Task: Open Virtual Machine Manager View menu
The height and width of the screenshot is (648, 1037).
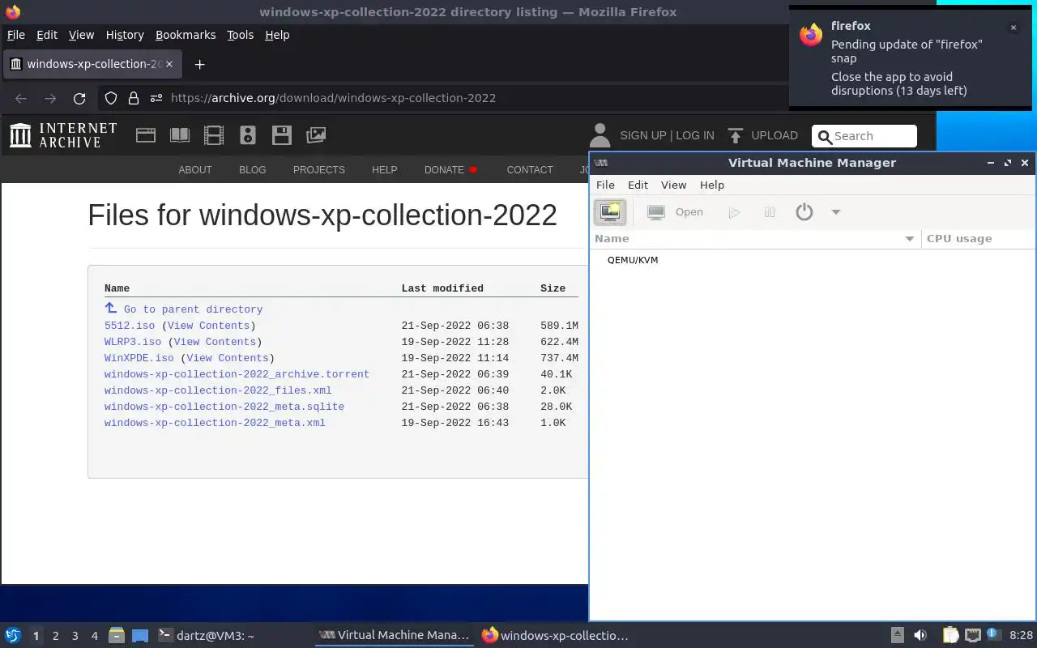Action: tap(673, 185)
